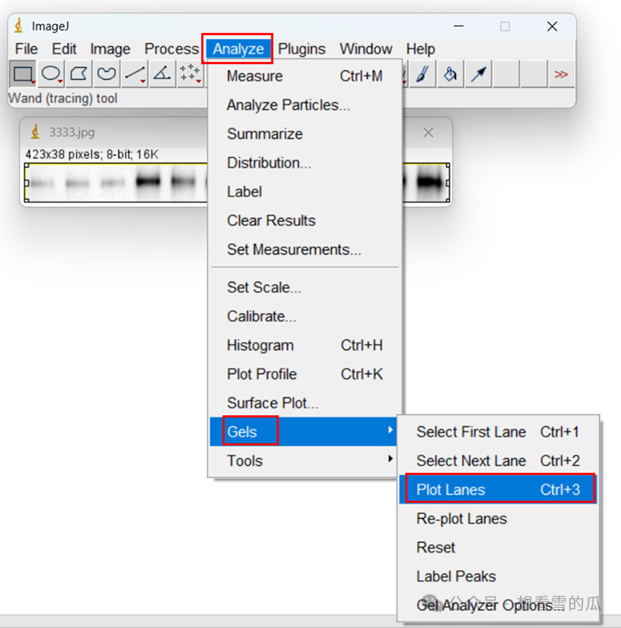Open the Image menu
This screenshot has height=628, width=621.
(110, 49)
